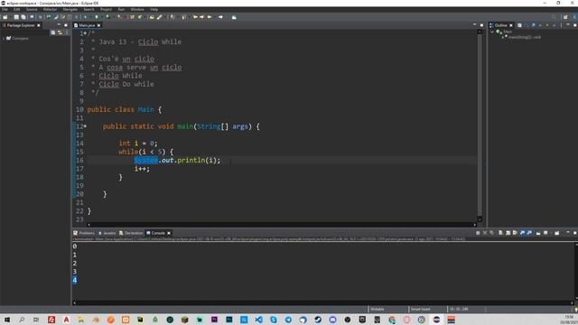Fold the comment block at line 1
This screenshot has height=325, width=578.
(x=85, y=33)
